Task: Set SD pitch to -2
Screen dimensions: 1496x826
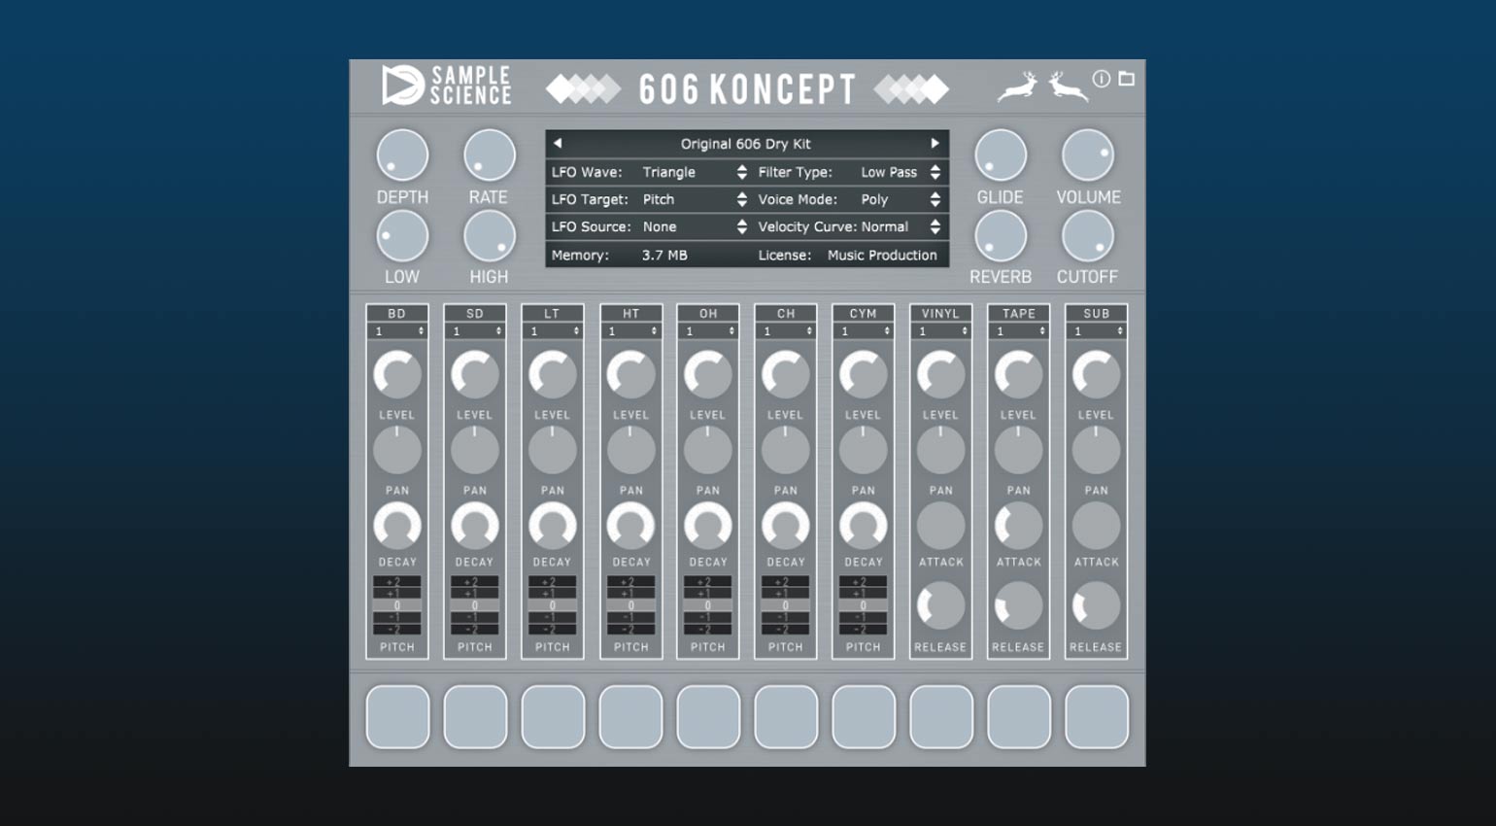Action: [475, 629]
